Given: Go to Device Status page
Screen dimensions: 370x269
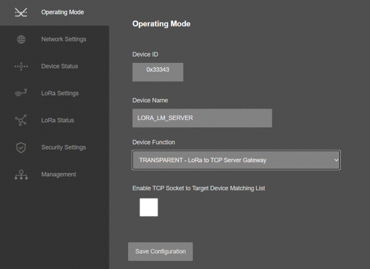Looking at the screenshot, I should (60, 66).
